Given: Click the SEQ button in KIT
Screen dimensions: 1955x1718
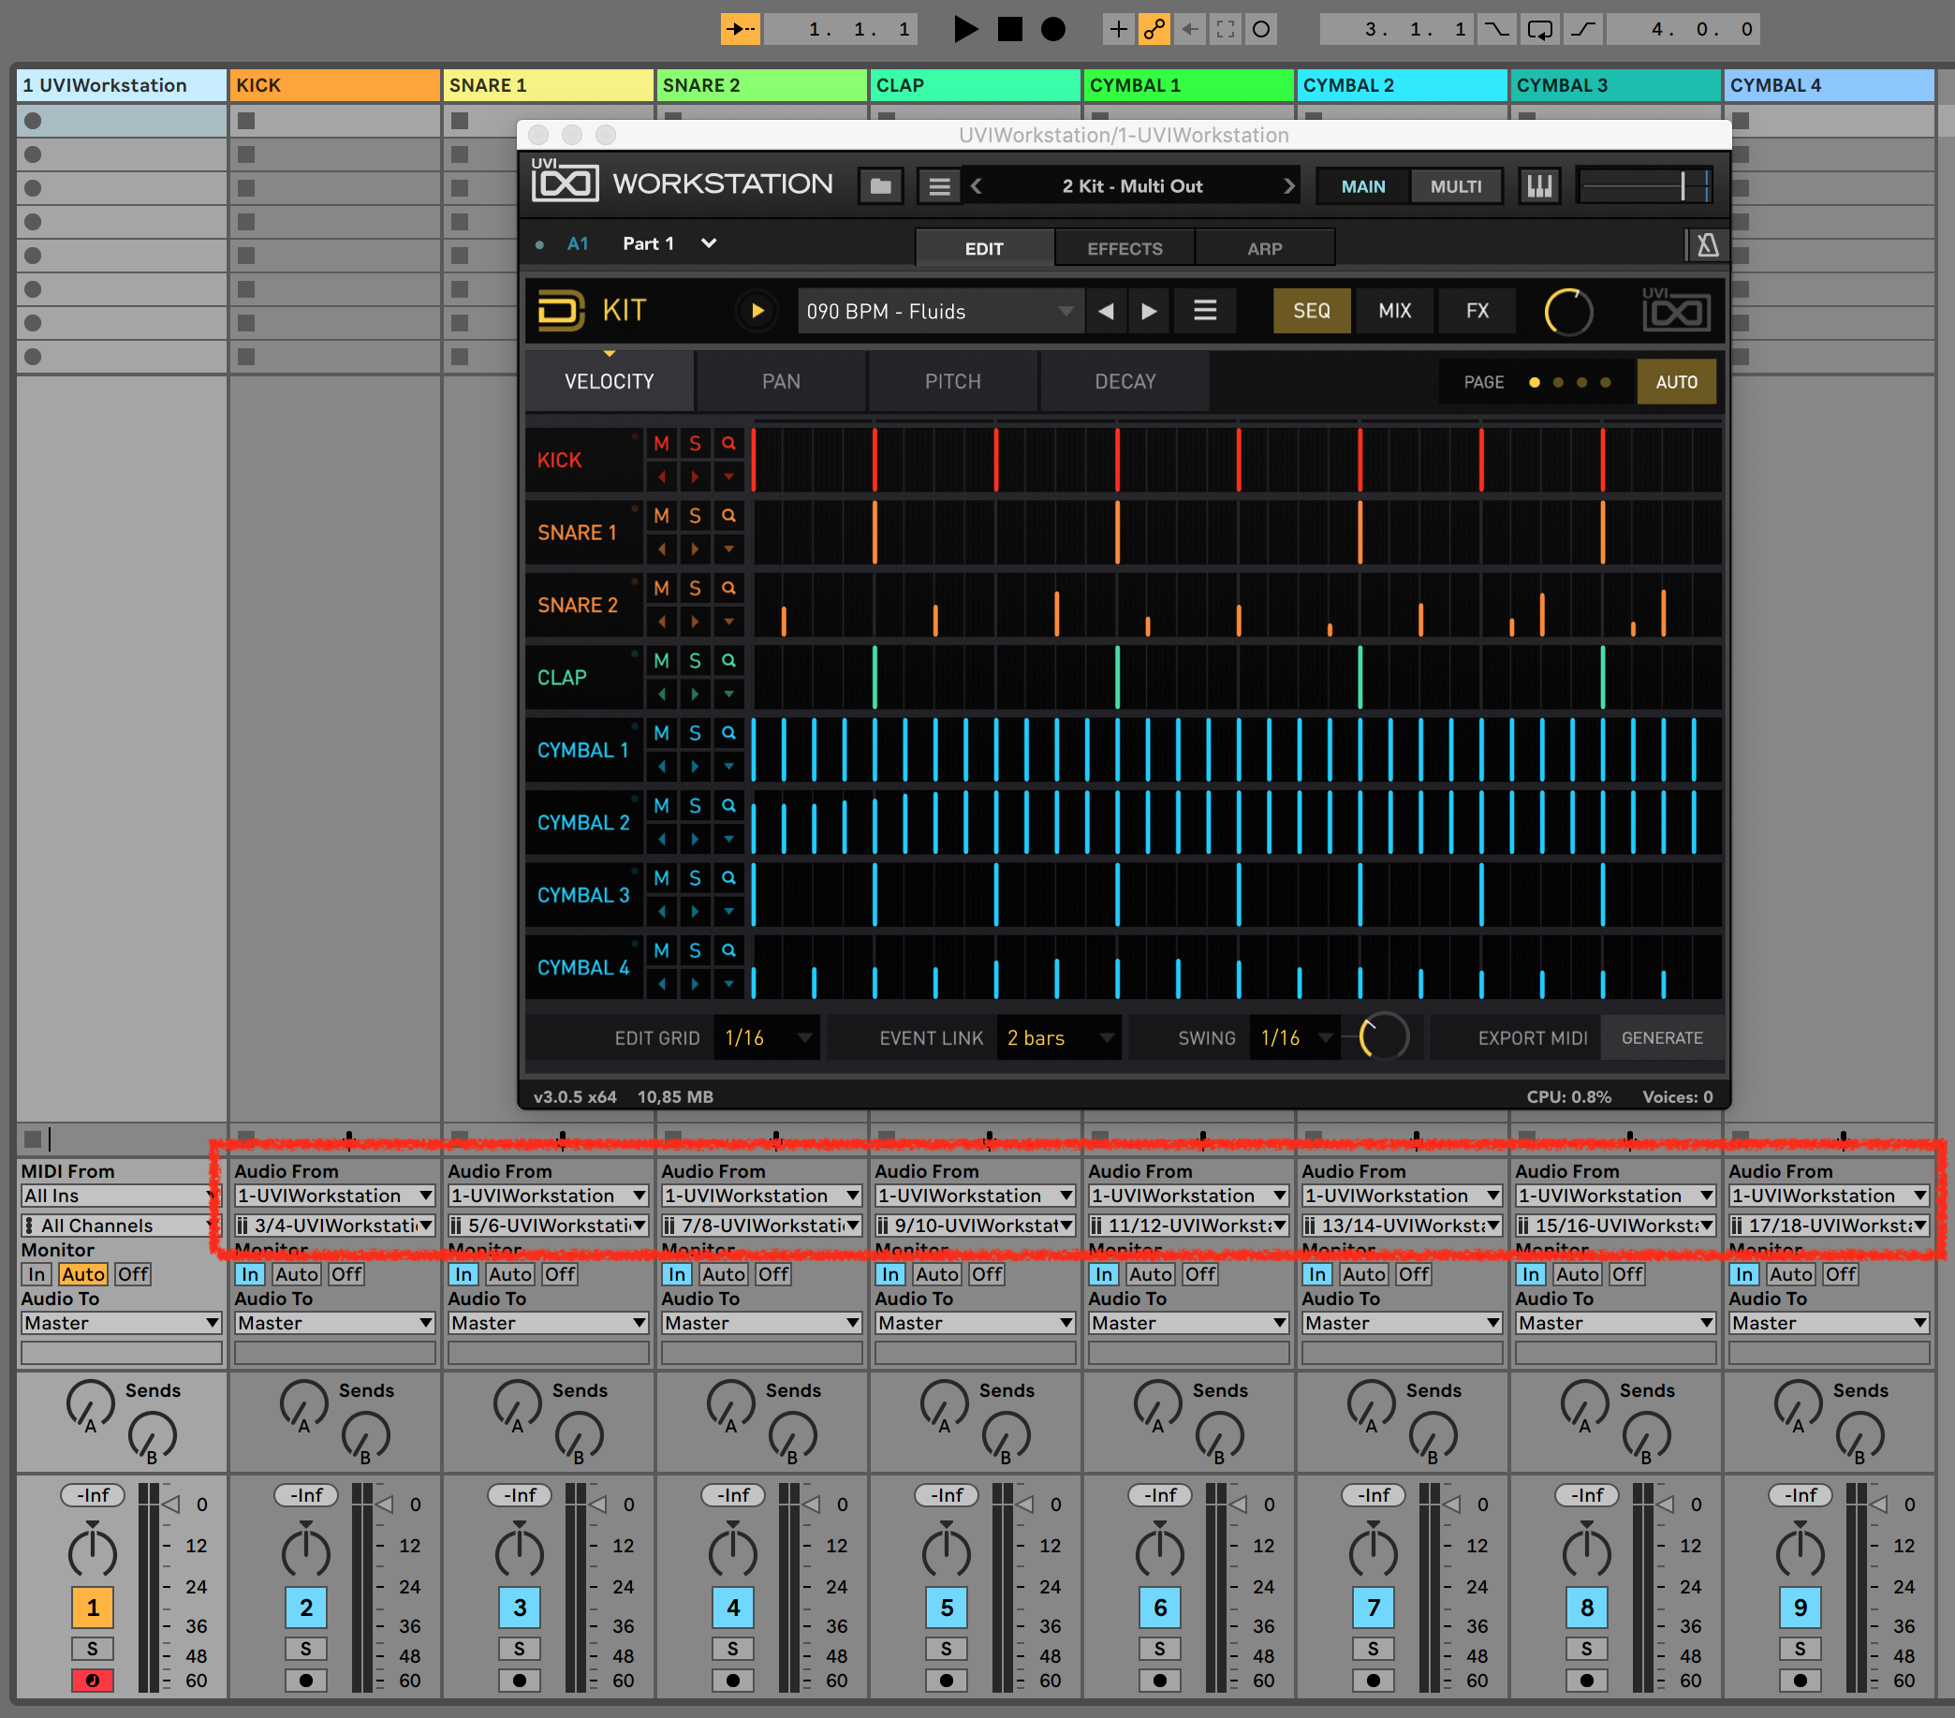Looking at the screenshot, I should click(1312, 311).
